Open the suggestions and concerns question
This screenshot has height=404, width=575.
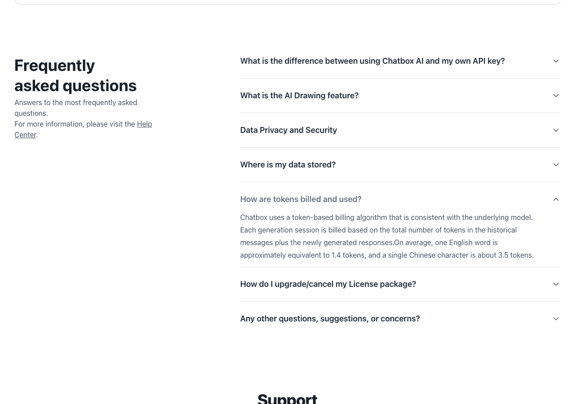330,318
